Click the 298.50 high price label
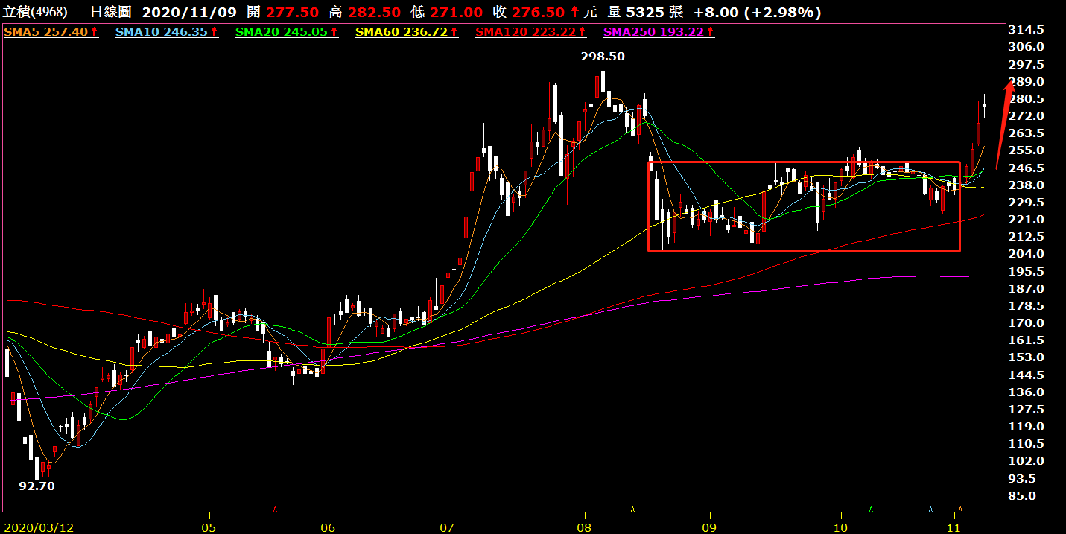This screenshot has width=1066, height=534. tap(603, 57)
